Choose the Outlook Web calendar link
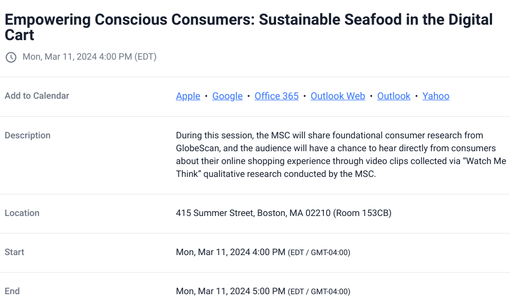The width and height of the screenshot is (510, 306). [x=338, y=96]
